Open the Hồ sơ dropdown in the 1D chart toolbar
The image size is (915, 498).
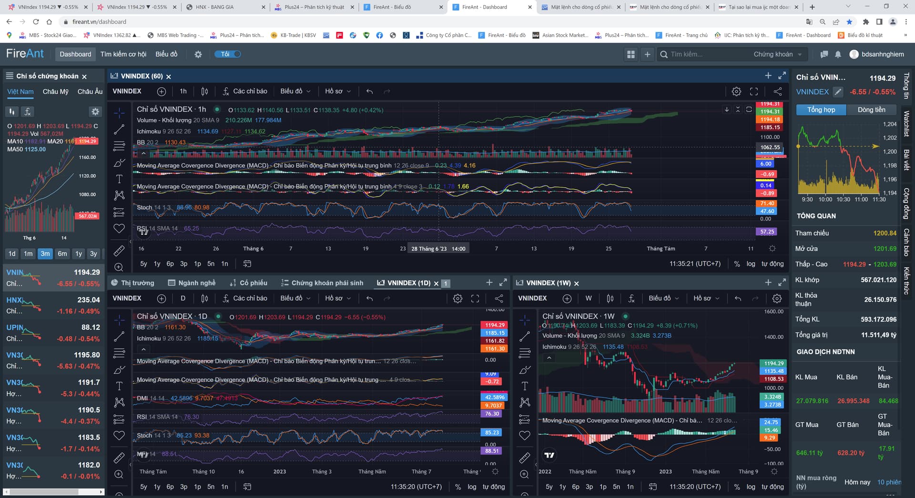(x=338, y=298)
